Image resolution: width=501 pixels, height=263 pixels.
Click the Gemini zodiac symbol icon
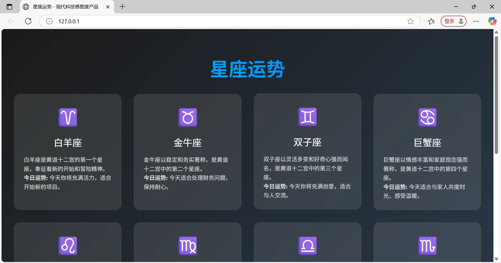[x=307, y=117]
